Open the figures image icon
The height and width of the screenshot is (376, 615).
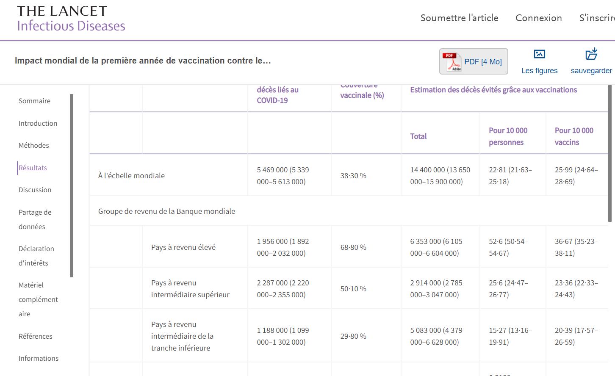pos(539,54)
